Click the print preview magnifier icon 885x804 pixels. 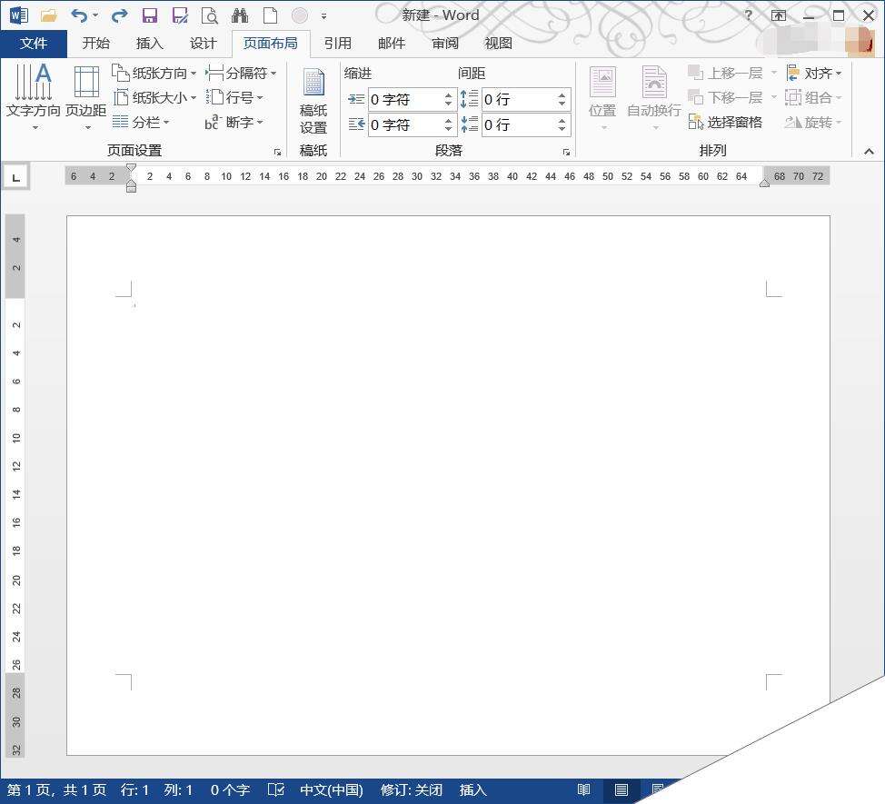tap(210, 15)
